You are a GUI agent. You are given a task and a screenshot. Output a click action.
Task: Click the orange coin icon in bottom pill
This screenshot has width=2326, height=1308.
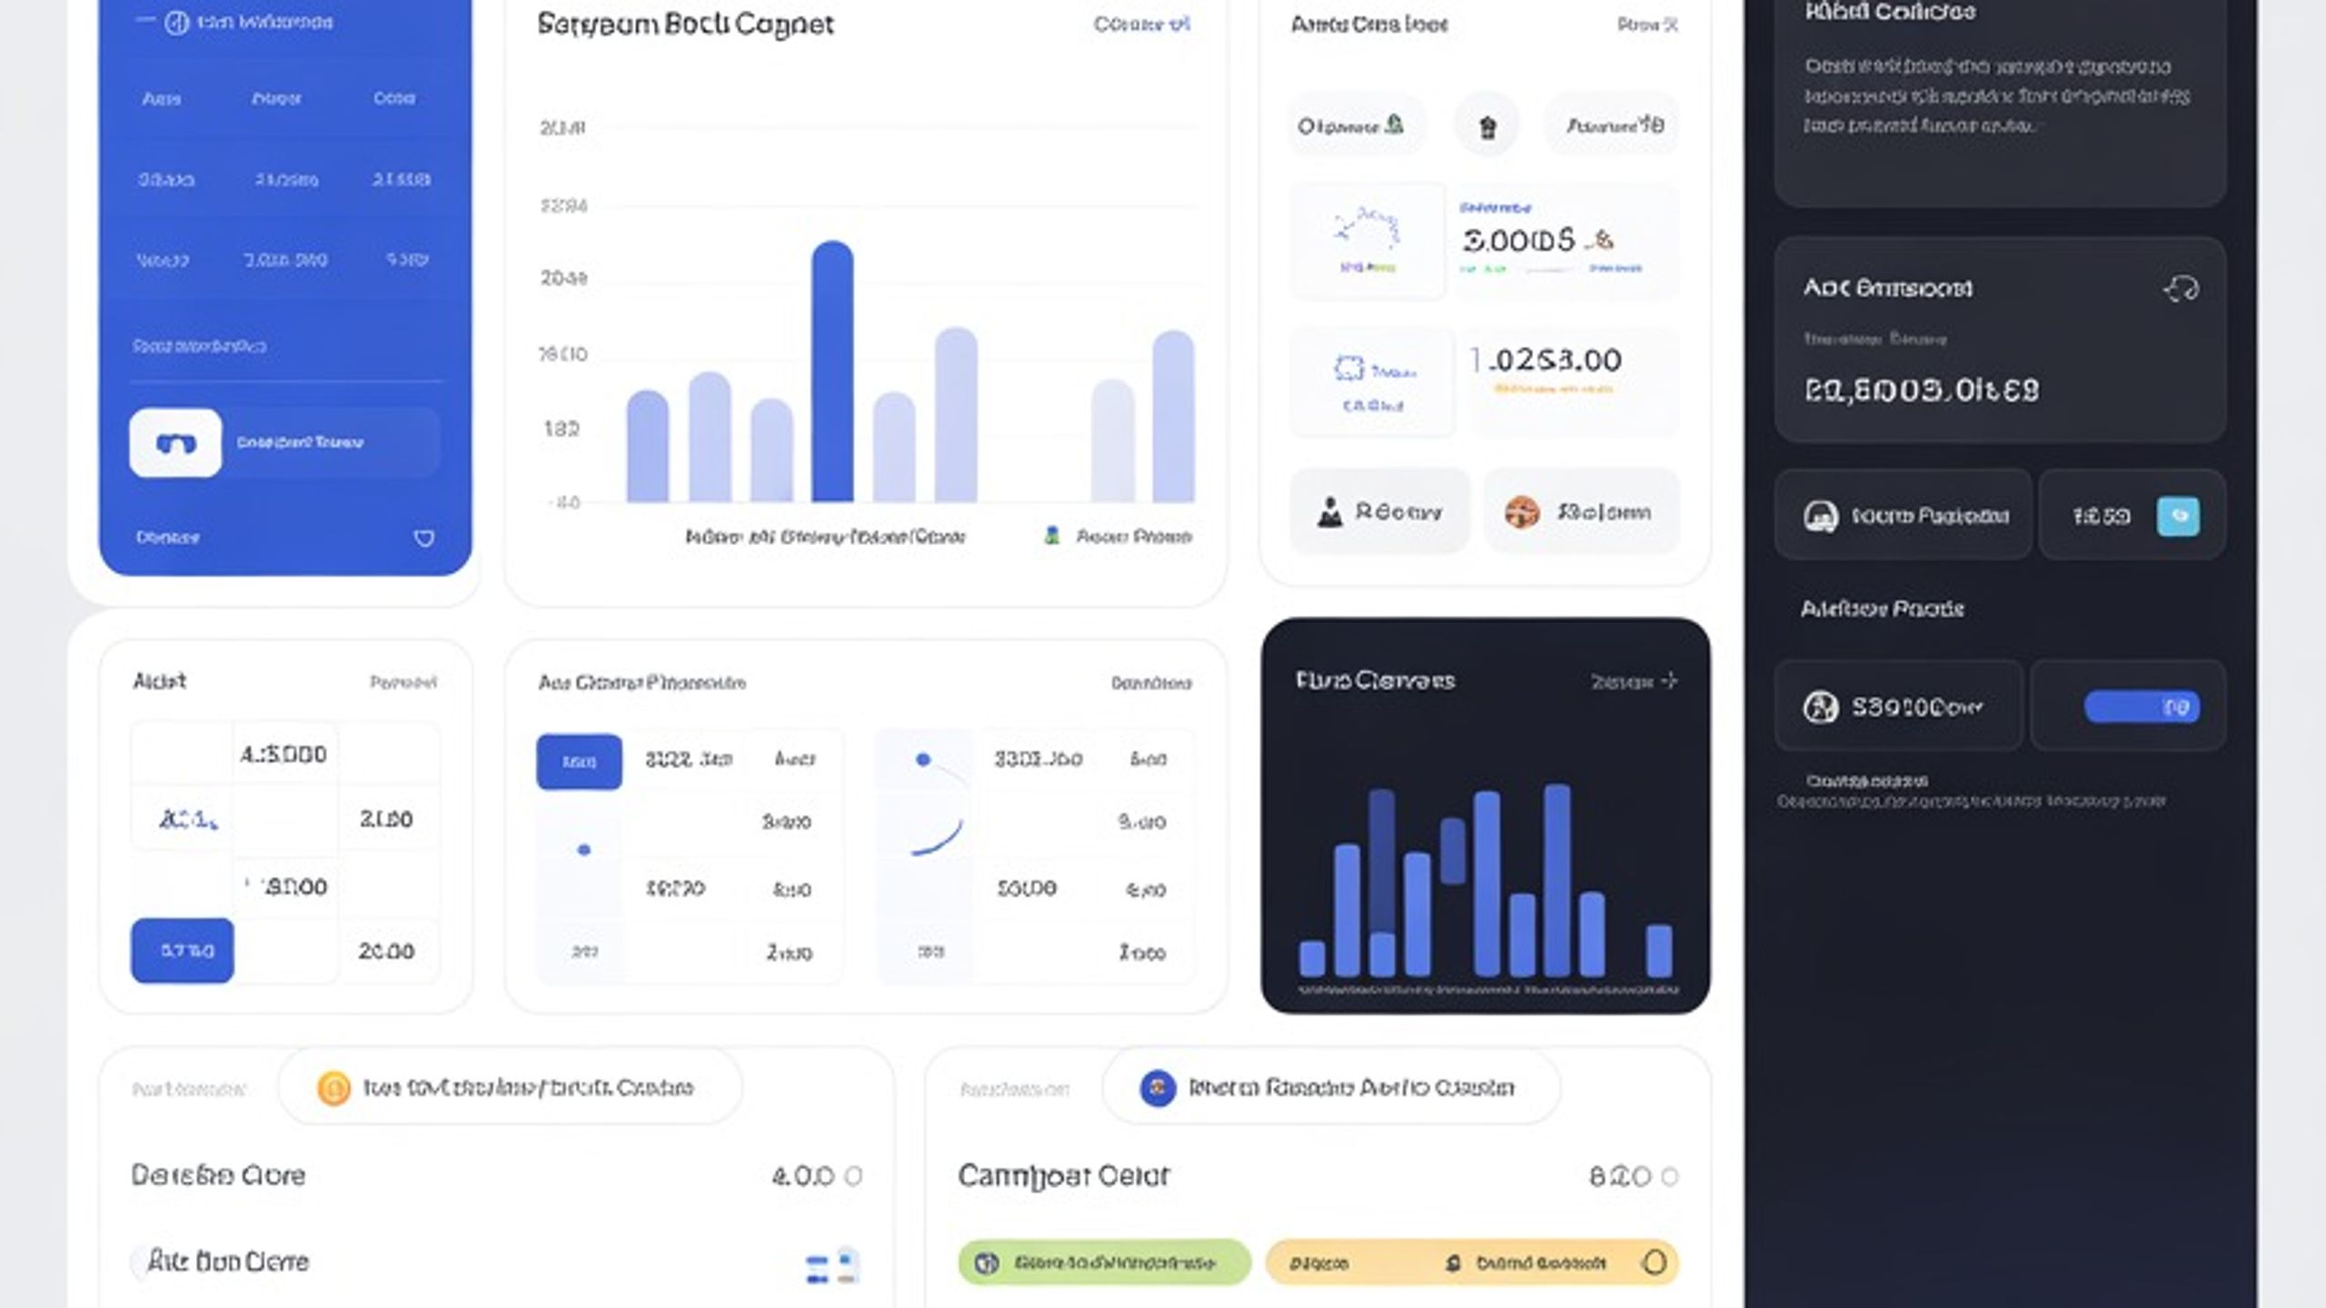333,1087
